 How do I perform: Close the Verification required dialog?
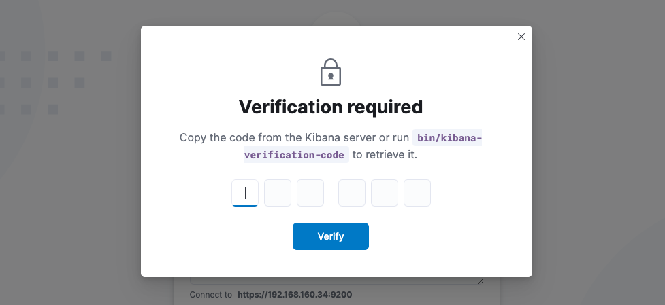click(x=521, y=37)
